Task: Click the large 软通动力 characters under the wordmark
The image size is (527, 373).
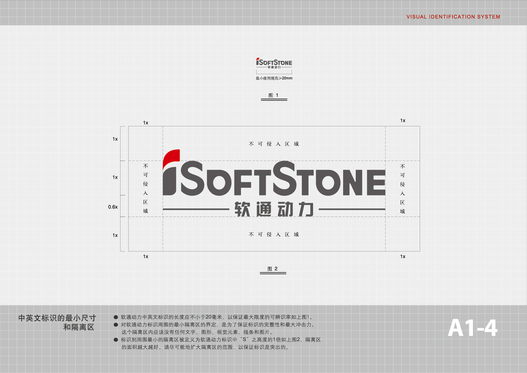Action: pyautogui.click(x=274, y=209)
